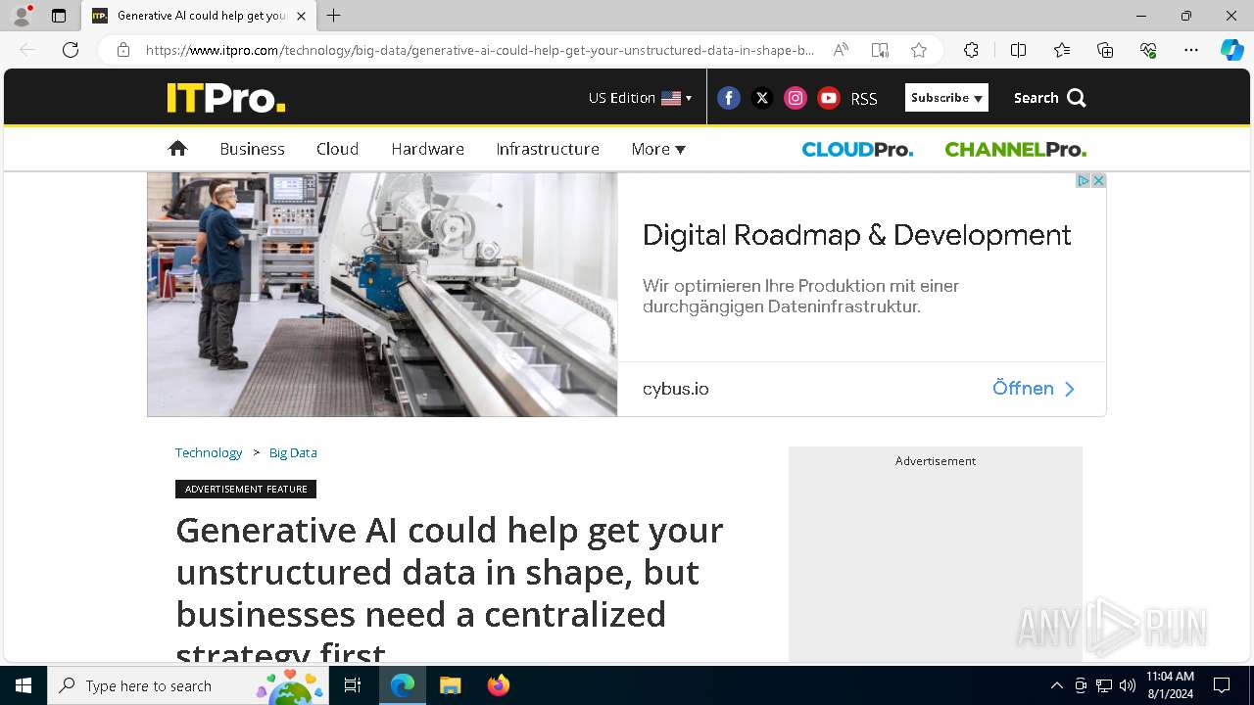Close the banner ad with X

tap(1098, 180)
